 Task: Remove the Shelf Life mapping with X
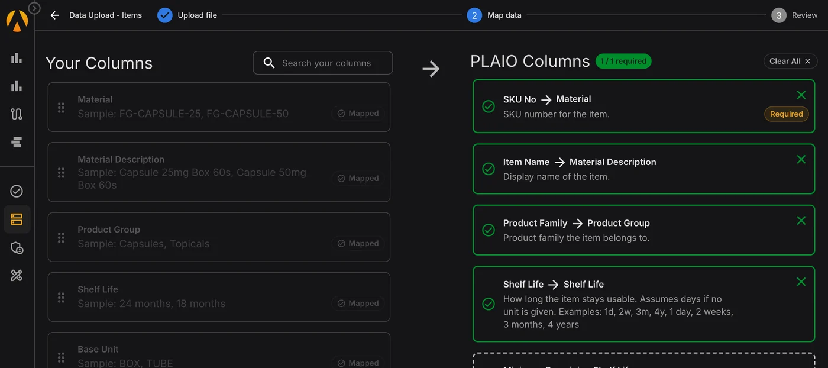(801, 282)
